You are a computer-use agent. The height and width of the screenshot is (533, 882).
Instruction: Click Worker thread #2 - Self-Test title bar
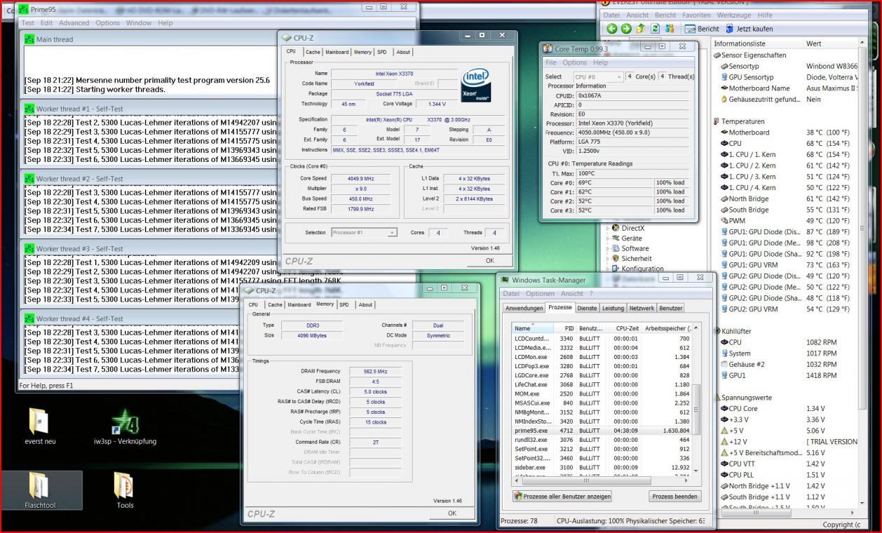150,179
